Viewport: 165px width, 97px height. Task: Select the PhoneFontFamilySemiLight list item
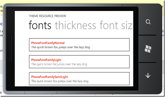coord(79,79)
